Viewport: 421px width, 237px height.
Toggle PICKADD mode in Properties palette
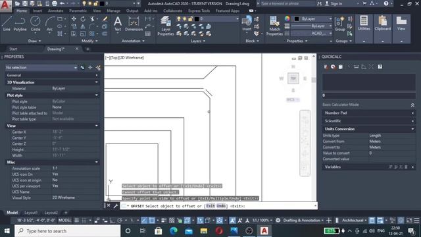[82, 67]
